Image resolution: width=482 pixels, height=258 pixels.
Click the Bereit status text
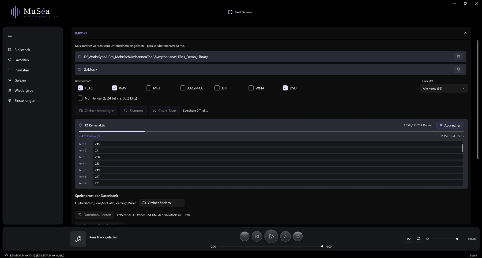point(473,255)
